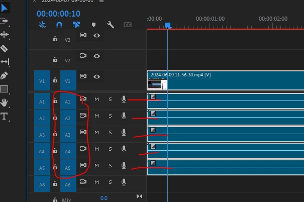This screenshot has height=202, width=304.
Task: Toggle A2 source patching indicator
Action: [42, 118]
